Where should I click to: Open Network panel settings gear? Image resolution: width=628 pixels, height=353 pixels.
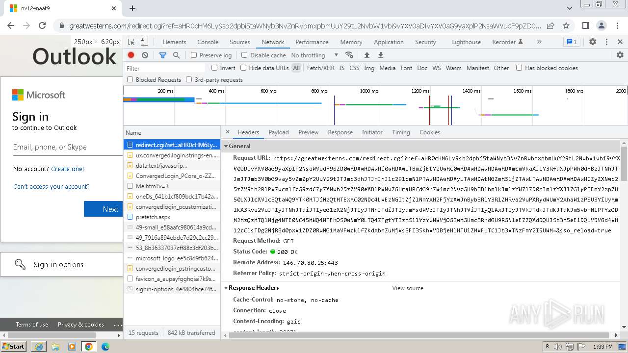(x=620, y=55)
